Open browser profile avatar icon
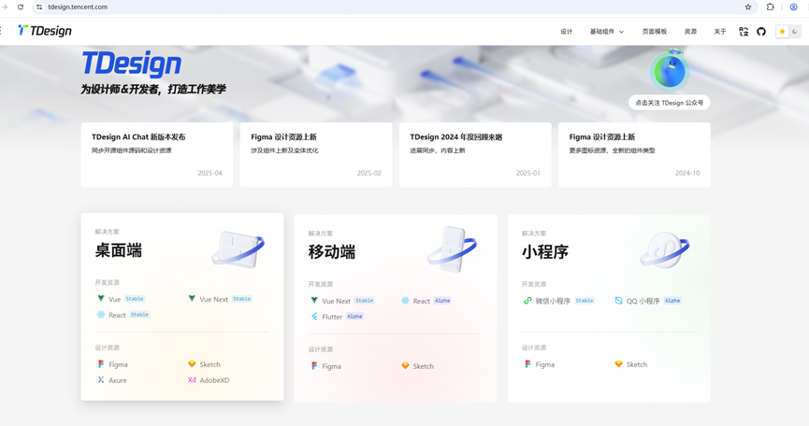The image size is (809, 426). (793, 7)
